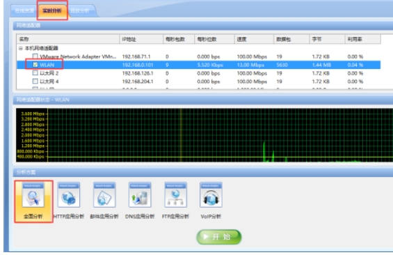Sort by the 数据包 column header
393x255 pixels.
[x=291, y=39]
